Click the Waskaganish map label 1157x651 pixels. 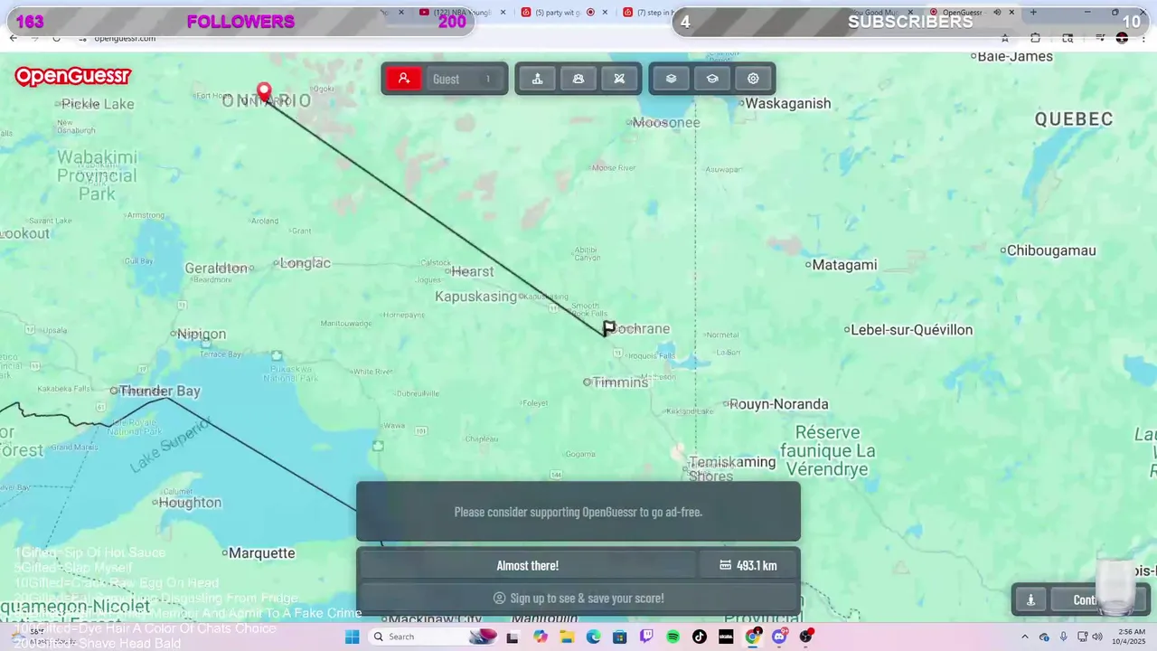pyautogui.click(x=788, y=103)
